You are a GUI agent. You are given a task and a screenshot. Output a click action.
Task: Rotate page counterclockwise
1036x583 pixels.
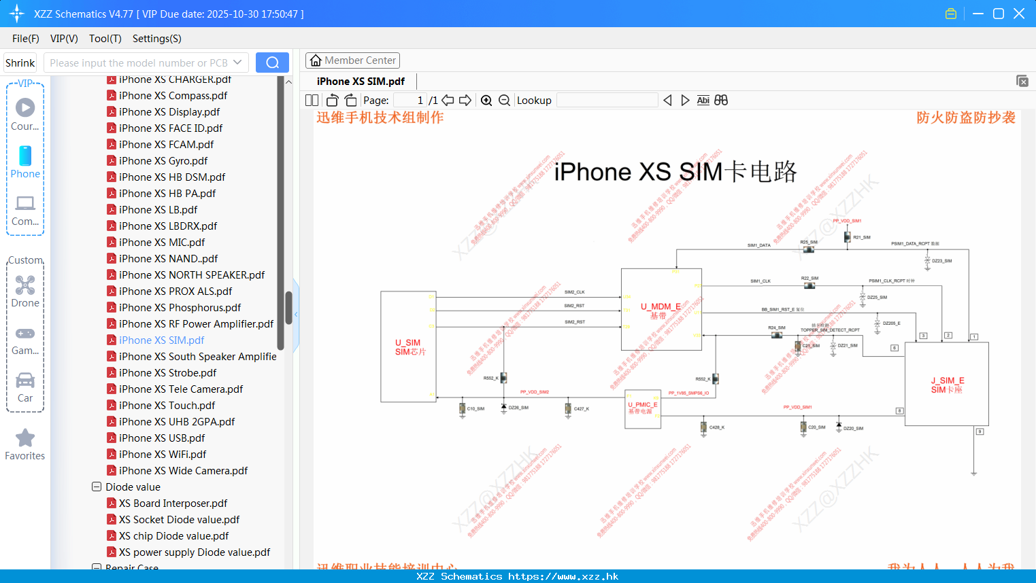click(x=332, y=100)
